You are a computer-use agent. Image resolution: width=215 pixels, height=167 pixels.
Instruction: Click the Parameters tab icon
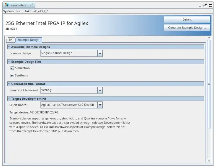point(6,5)
